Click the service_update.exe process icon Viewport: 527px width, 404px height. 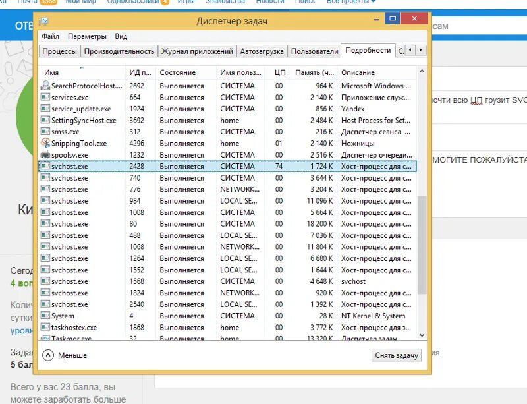pos(45,109)
